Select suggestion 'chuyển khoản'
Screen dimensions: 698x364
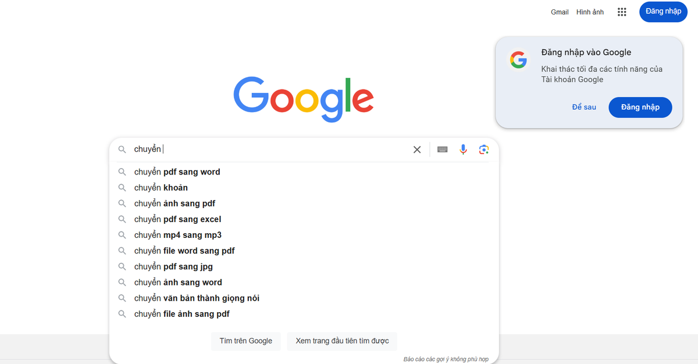tap(161, 187)
